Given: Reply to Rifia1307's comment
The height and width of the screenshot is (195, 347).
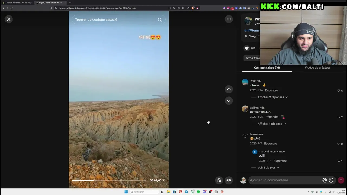Looking at the screenshot, I should [x=271, y=90].
